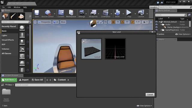Toggle visibility of Audio folder
The image size is (192, 108).
156,25
